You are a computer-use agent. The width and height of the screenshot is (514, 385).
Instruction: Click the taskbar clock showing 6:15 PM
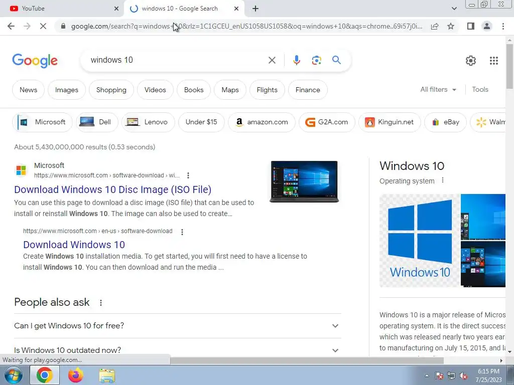(488, 375)
